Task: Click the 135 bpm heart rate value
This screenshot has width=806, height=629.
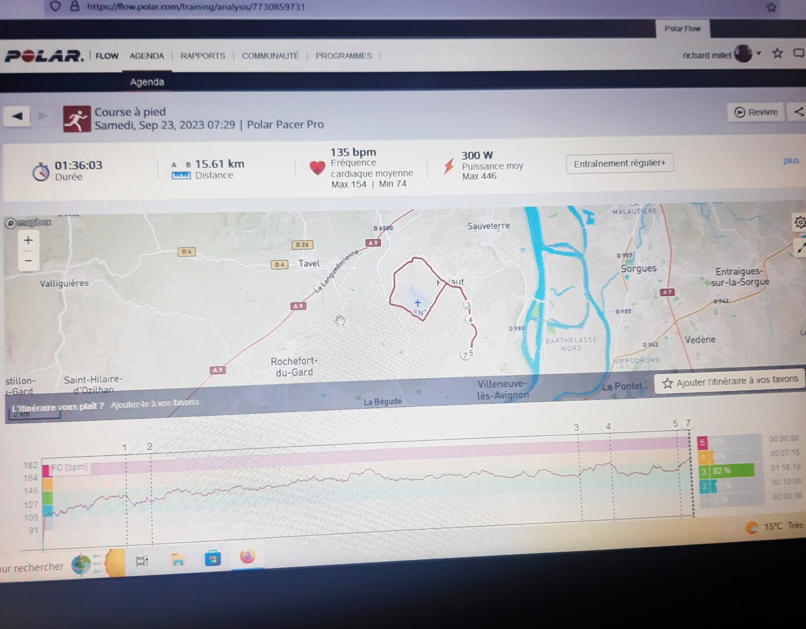Action: tap(353, 152)
